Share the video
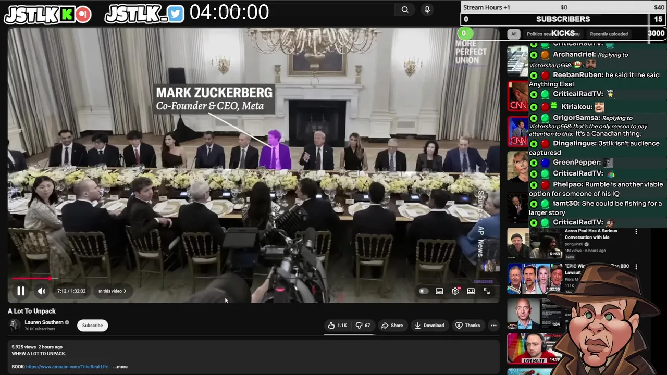667x375 pixels. pos(392,326)
